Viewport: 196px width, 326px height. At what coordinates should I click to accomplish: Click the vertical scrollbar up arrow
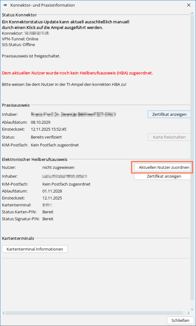[192, 13]
